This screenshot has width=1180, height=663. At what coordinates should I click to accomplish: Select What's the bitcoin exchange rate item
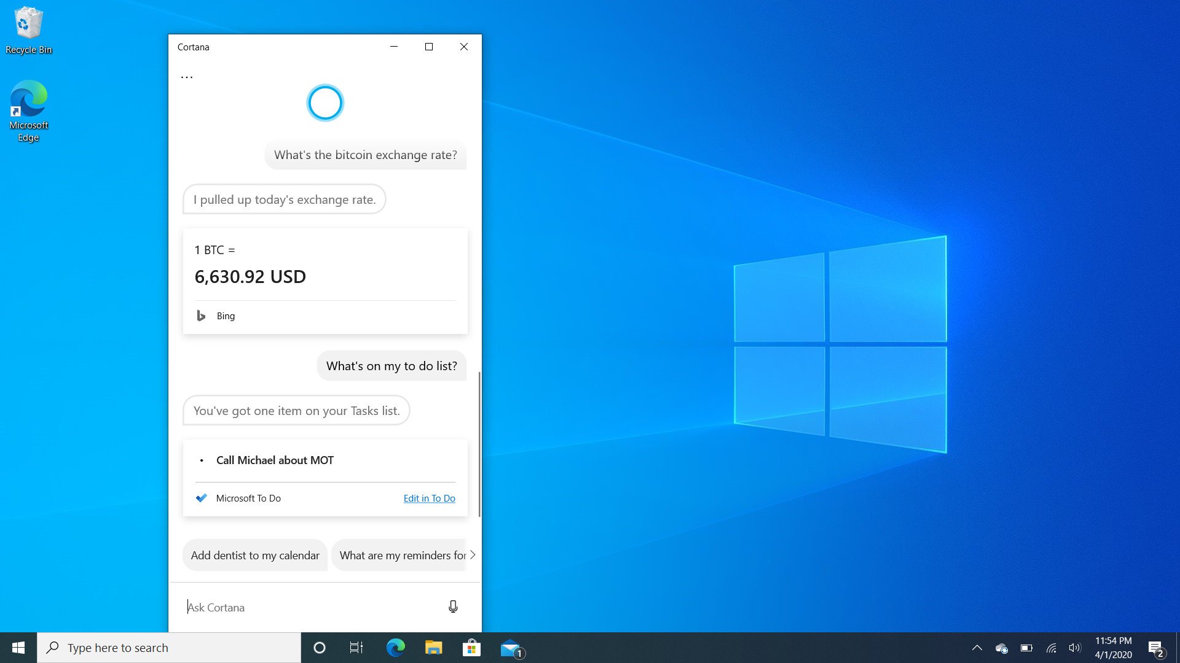coord(366,154)
